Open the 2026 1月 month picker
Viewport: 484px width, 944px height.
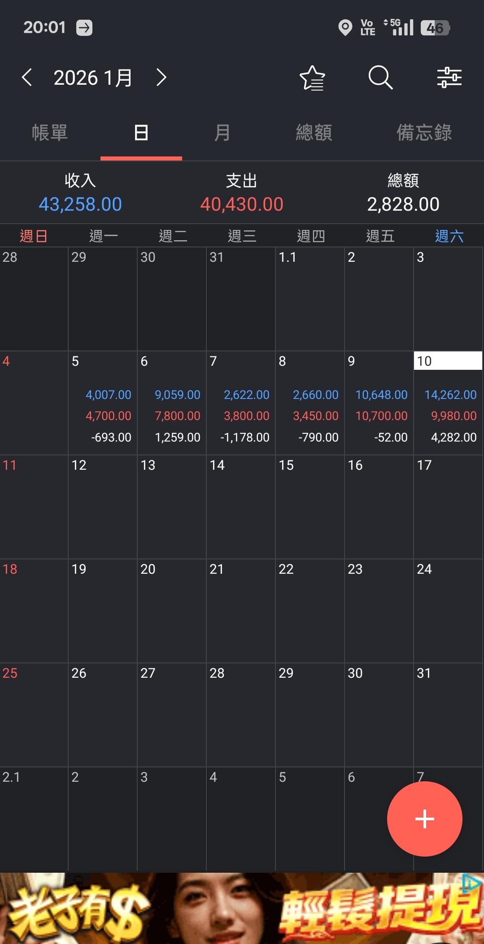click(93, 78)
